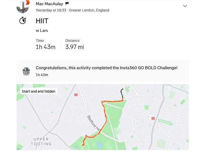Screen dimensions: 203x152
Task: Click the Bedford Hill street label
Action: coord(94,123)
